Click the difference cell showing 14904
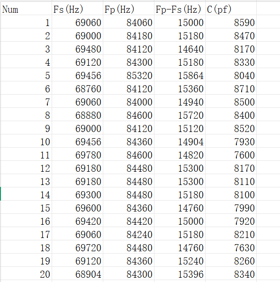 tap(180, 141)
